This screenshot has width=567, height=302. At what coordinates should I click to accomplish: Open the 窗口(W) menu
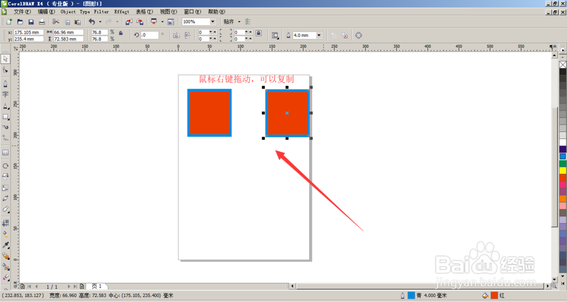[x=192, y=11]
